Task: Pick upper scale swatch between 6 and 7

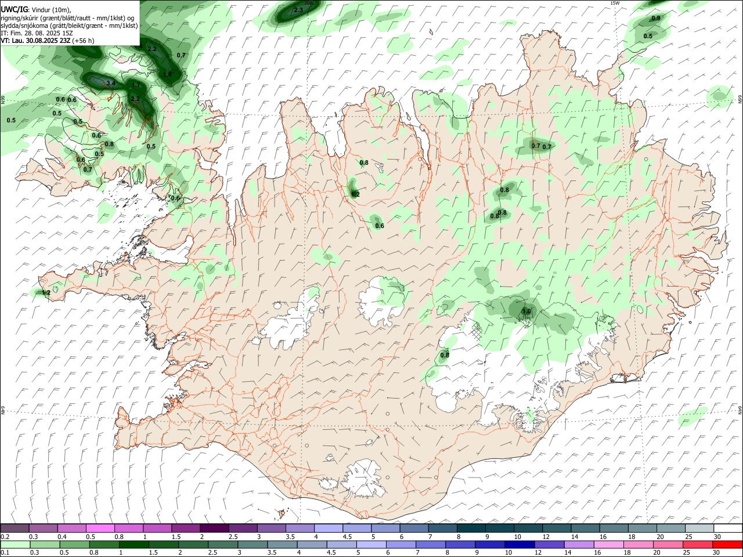Action: (x=414, y=528)
